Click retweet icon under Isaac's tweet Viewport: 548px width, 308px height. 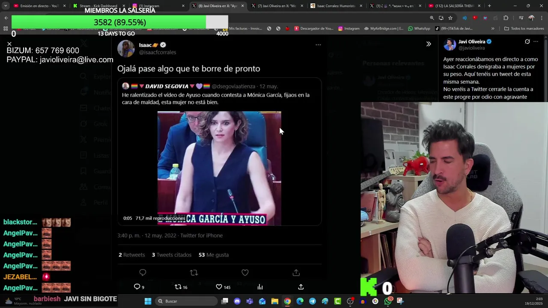(x=194, y=272)
